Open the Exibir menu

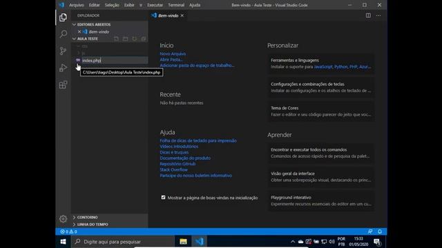(x=129, y=5)
